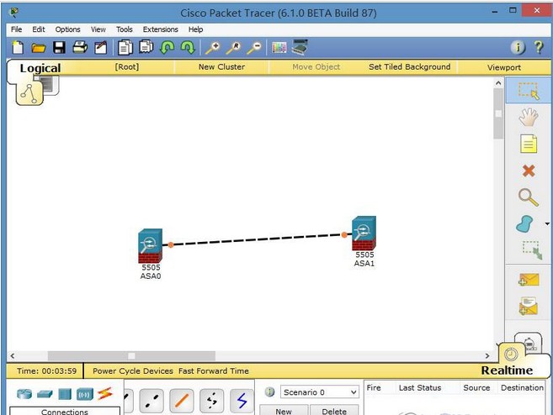Choose the dotted crossover cable connection
Viewport: 553px width, 415px height.
pos(152,401)
